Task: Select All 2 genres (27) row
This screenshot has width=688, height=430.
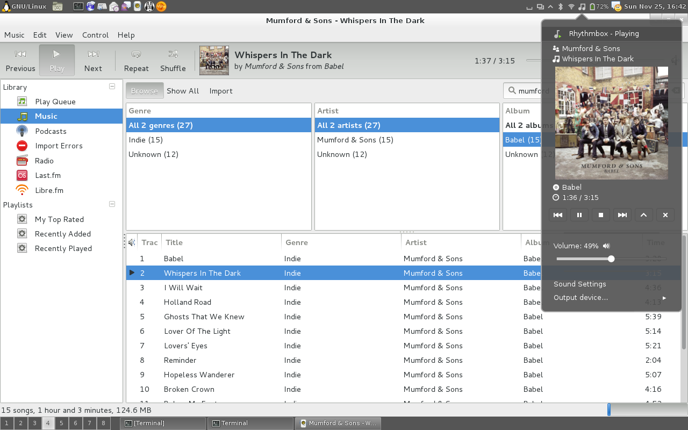Action: click(x=219, y=125)
